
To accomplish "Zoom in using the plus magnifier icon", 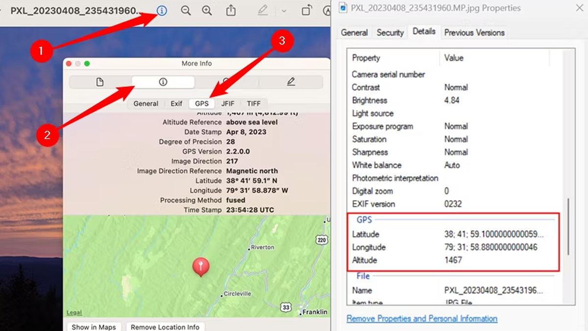I will tap(207, 10).
